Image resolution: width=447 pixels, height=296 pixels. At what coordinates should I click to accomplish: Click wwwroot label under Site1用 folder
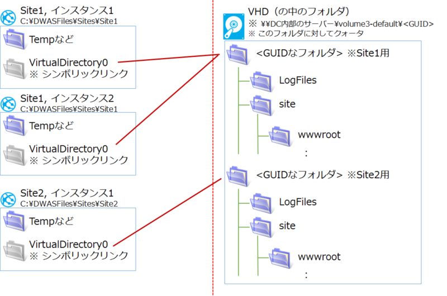pyautogui.click(x=319, y=135)
